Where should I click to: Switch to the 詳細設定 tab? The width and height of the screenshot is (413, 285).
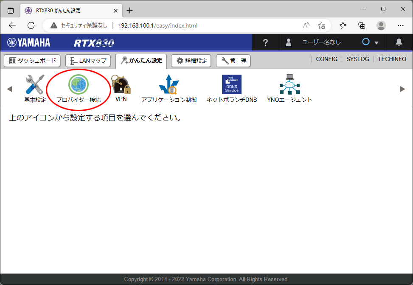pyautogui.click(x=191, y=61)
